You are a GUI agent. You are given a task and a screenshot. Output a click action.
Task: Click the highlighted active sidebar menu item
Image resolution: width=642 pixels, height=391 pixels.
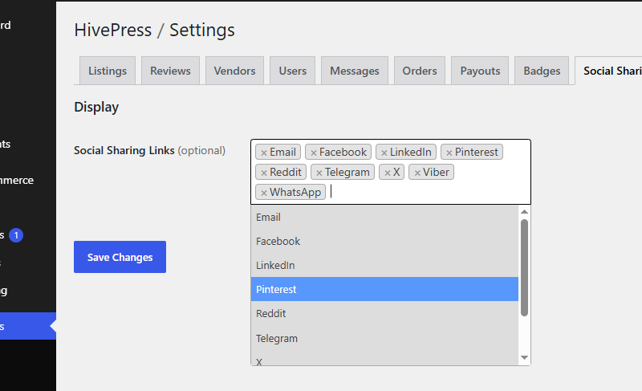click(28, 326)
